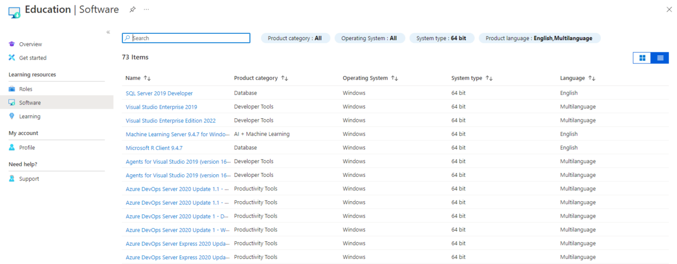Click the Roles briefcase icon

(x=12, y=89)
